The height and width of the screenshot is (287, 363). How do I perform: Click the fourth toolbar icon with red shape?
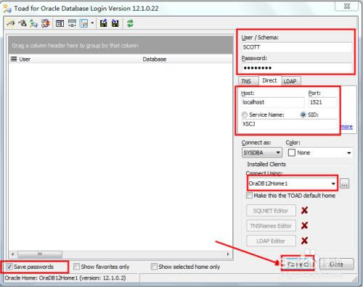click(x=46, y=23)
